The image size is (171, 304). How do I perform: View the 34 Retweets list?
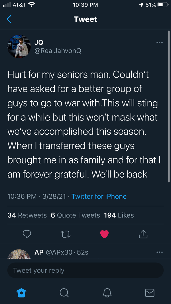27,215
